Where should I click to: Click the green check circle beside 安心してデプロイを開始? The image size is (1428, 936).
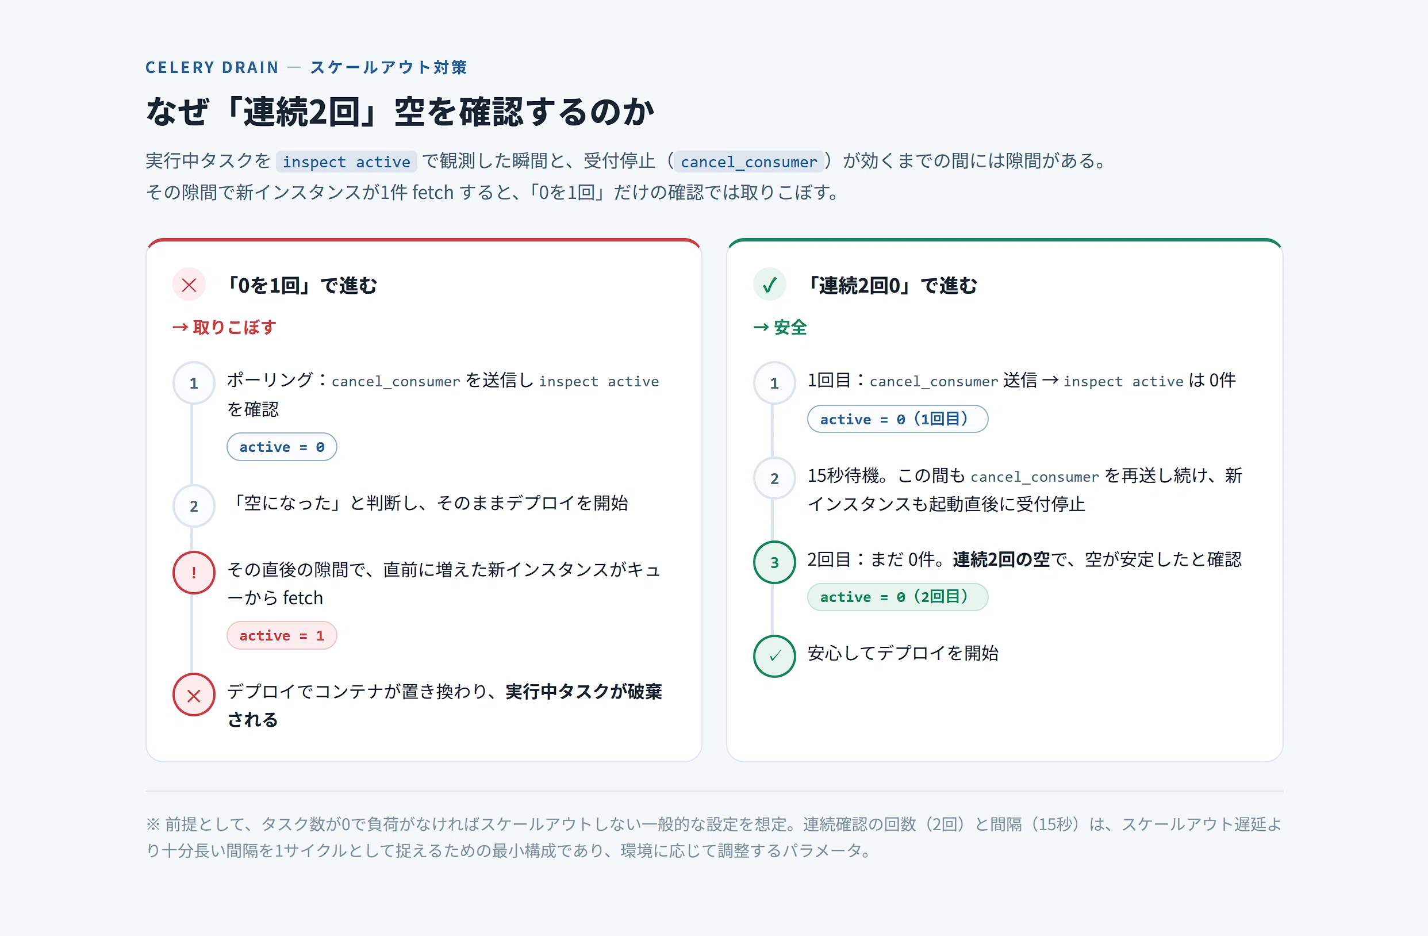click(774, 656)
